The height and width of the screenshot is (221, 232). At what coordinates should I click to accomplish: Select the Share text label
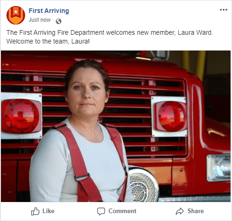coord(196,211)
